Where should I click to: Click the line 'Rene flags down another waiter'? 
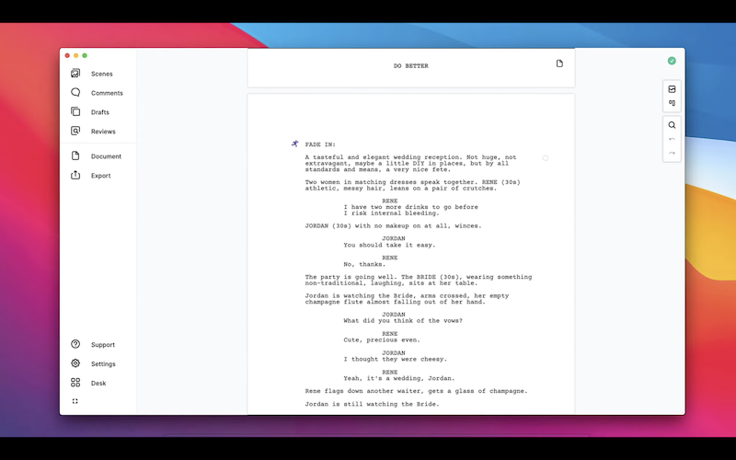pos(416,391)
